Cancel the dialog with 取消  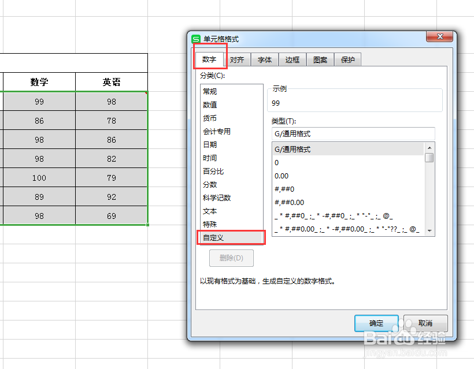point(425,323)
